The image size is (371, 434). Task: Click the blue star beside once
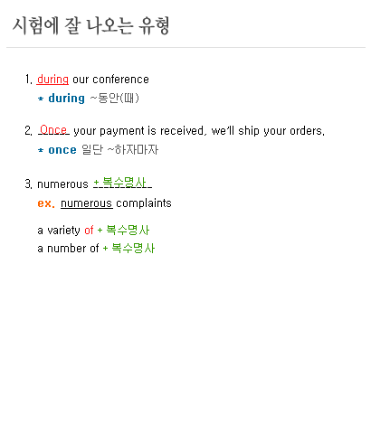tap(41, 150)
